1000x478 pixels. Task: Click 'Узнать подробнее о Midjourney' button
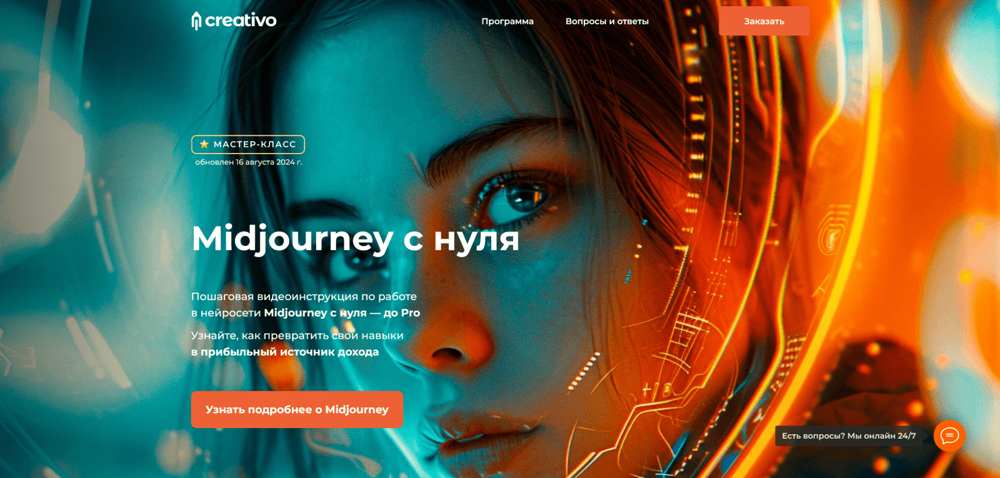[297, 409]
